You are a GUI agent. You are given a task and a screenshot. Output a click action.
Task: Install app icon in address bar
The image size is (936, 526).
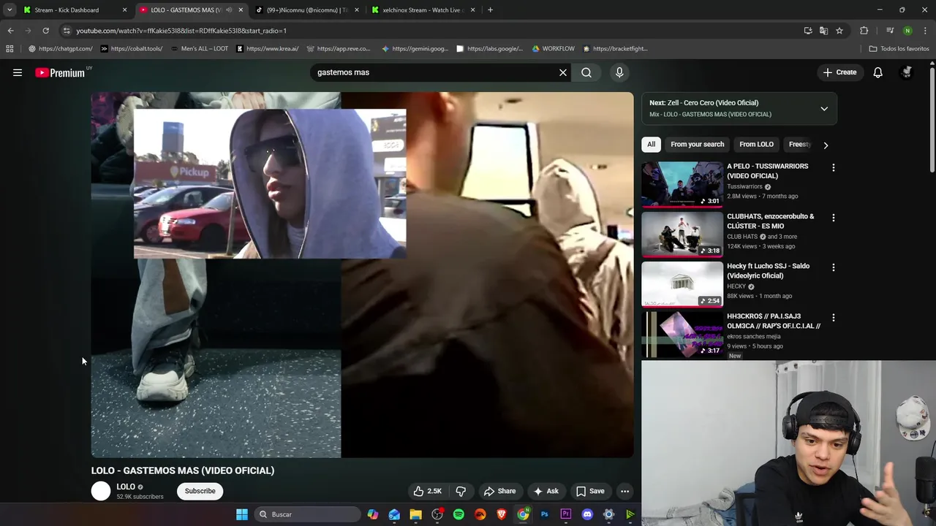coord(808,31)
